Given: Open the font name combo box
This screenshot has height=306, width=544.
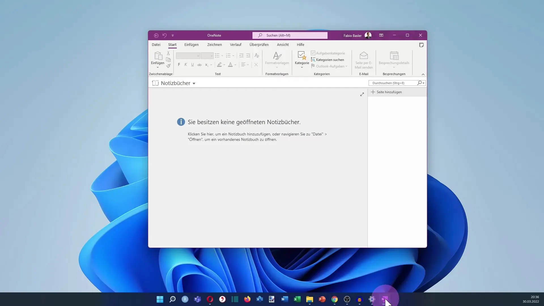Looking at the screenshot, I should [x=188, y=56].
